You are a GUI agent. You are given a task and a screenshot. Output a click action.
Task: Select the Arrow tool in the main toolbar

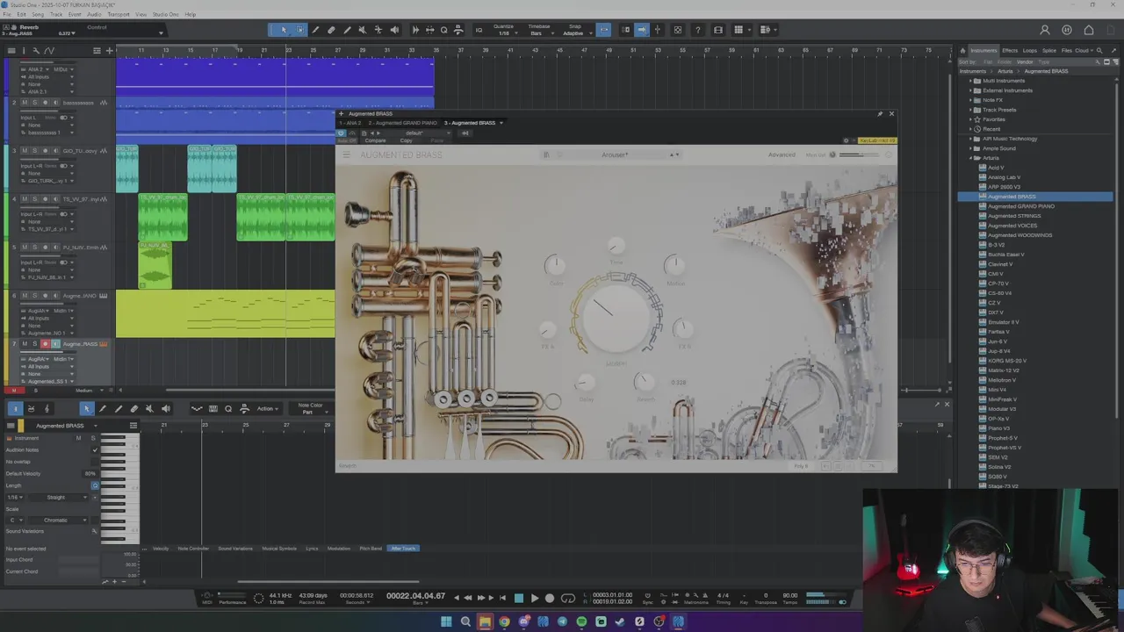[x=284, y=30]
